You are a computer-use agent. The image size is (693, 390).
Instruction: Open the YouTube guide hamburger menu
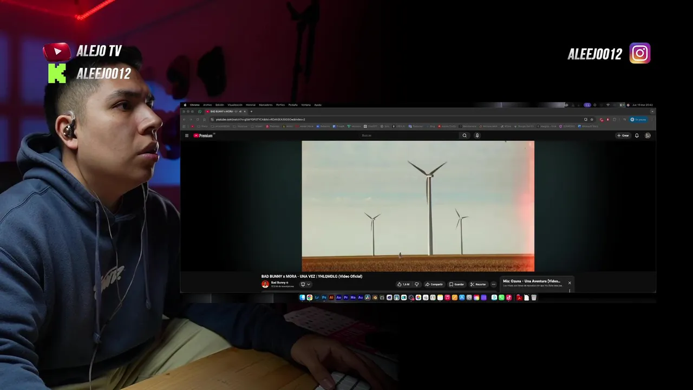pyautogui.click(x=187, y=135)
